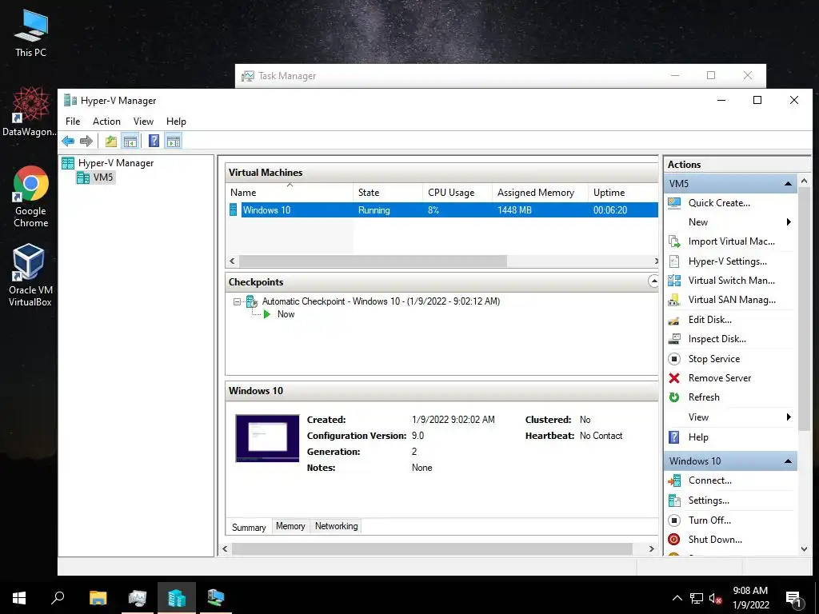Open Virtual SAN Manager action
This screenshot has height=614, width=819.
tap(732, 300)
